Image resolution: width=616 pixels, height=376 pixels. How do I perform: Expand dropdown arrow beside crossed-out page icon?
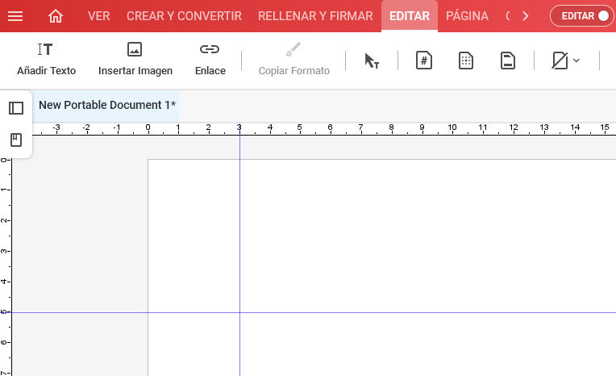576,61
